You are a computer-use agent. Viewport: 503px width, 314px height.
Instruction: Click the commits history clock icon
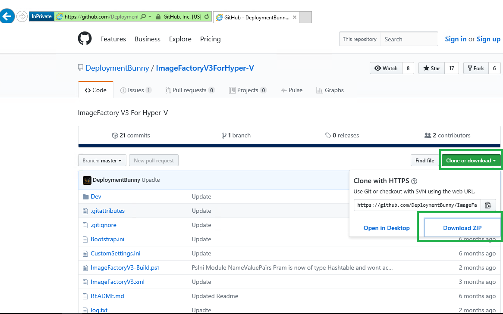115,136
